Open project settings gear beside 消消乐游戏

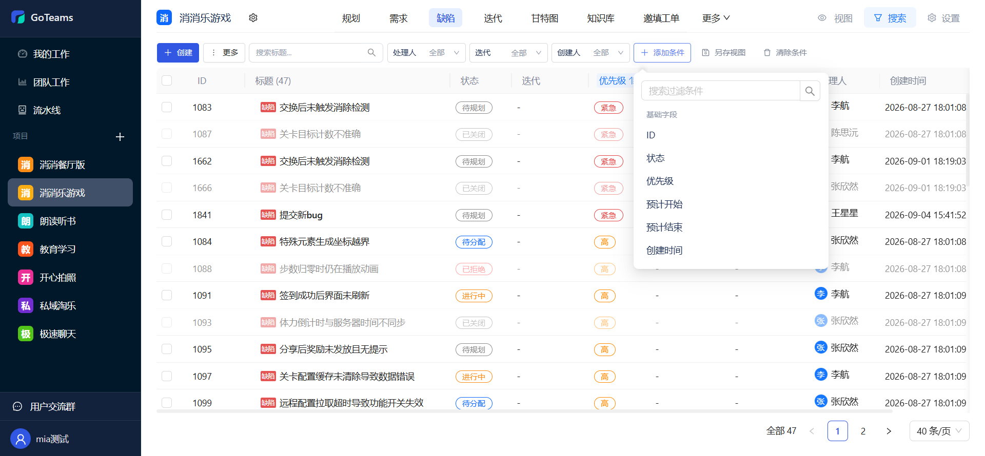(253, 18)
